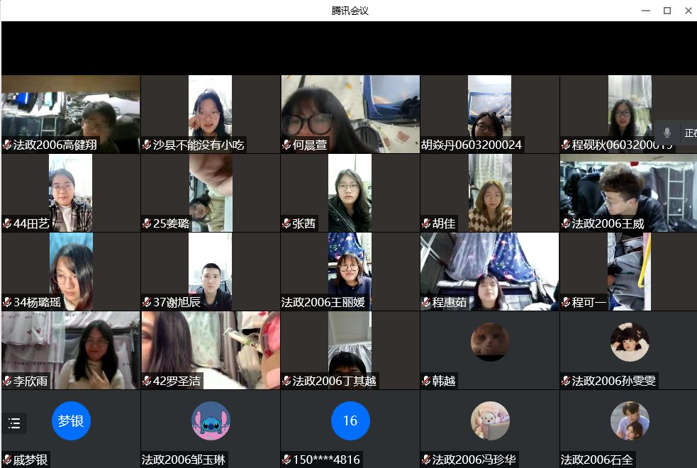This screenshot has height=468, width=697.
Task: Click the blue 梦银 avatar circle
Action: click(x=71, y=421)
